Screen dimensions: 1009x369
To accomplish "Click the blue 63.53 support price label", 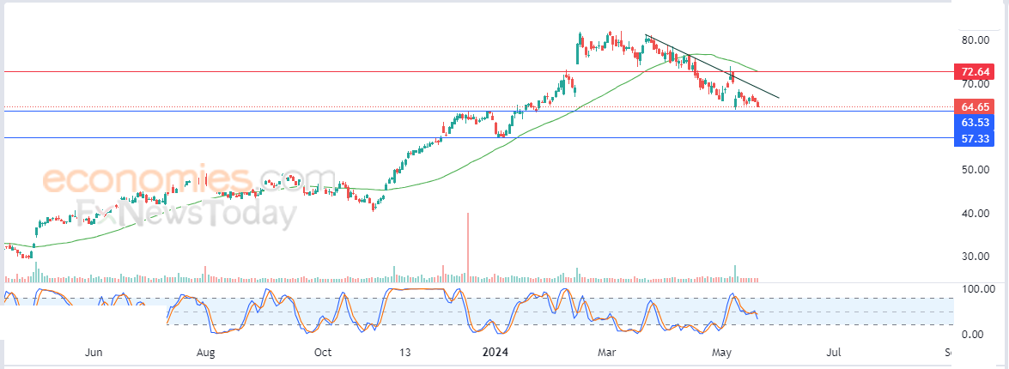I will (975, 122).
